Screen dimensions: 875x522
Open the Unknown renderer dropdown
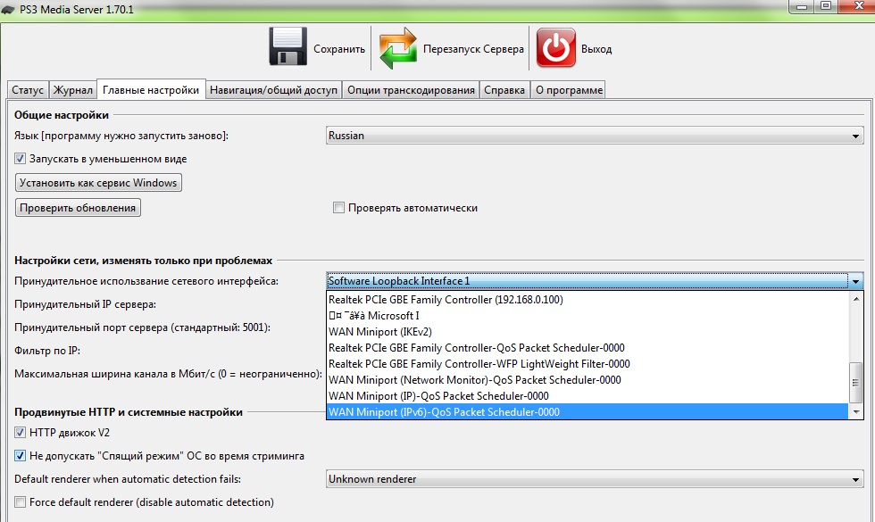[595, 479]
